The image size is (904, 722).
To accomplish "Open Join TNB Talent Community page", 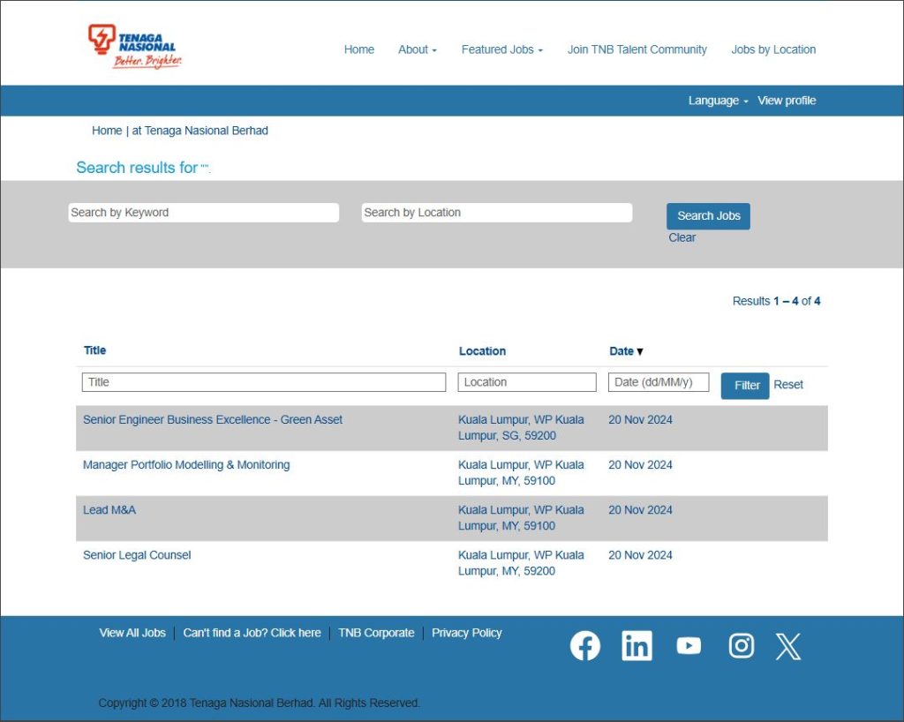I will (637, 49).
